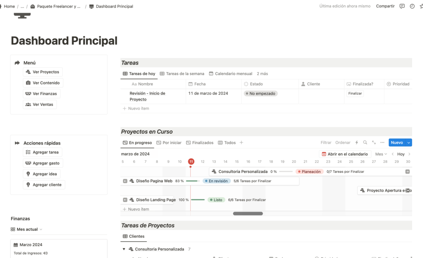Click the search icon in Proyectos toolbar
The width and height of the screenshot is (423, 258).
pyautogui.click(x=365, y=142)
